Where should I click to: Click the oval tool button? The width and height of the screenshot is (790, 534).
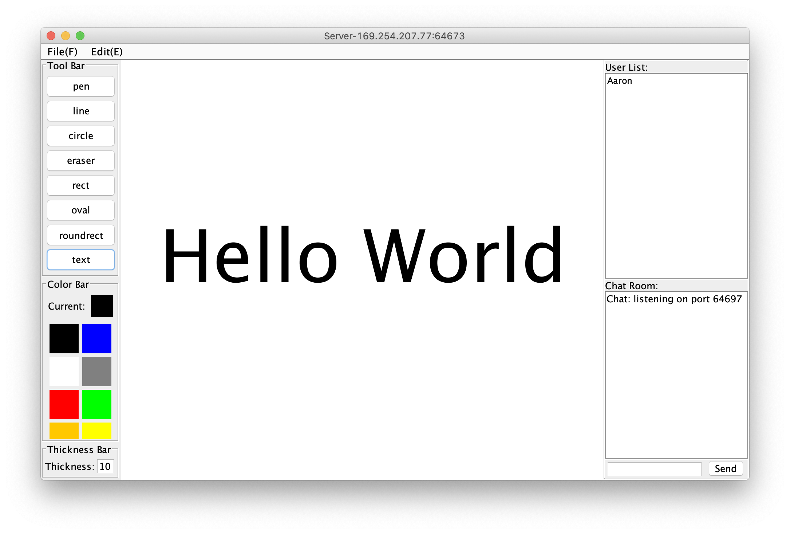80,210
